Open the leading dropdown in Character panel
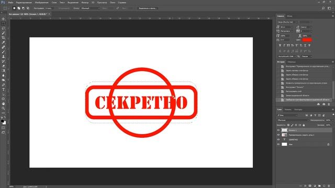Screen dimensions: 335x188 (x=306, y=27)
